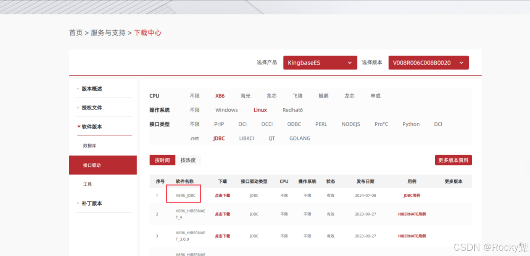Switch to the 按热度 sort tab
Image resolution: width=530 pixels, height=256 pixels.
pos(188,160)
